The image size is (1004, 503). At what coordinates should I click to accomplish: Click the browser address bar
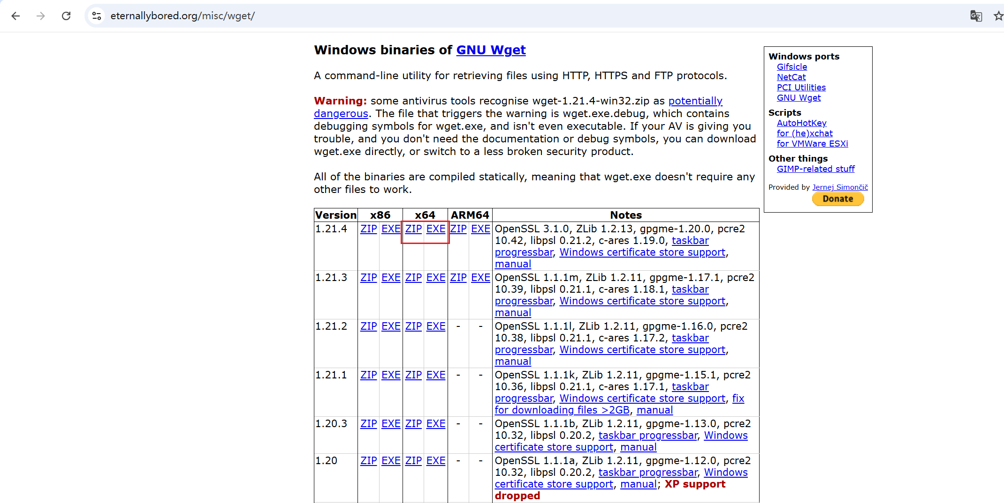click(x=183, y=15)
